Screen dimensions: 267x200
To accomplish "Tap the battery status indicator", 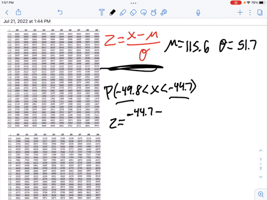I will point(262,3).
